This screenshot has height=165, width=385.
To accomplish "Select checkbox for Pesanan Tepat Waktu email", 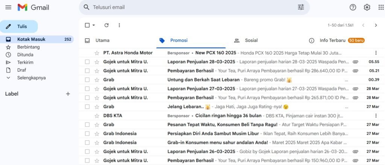I will coord(87,124).
